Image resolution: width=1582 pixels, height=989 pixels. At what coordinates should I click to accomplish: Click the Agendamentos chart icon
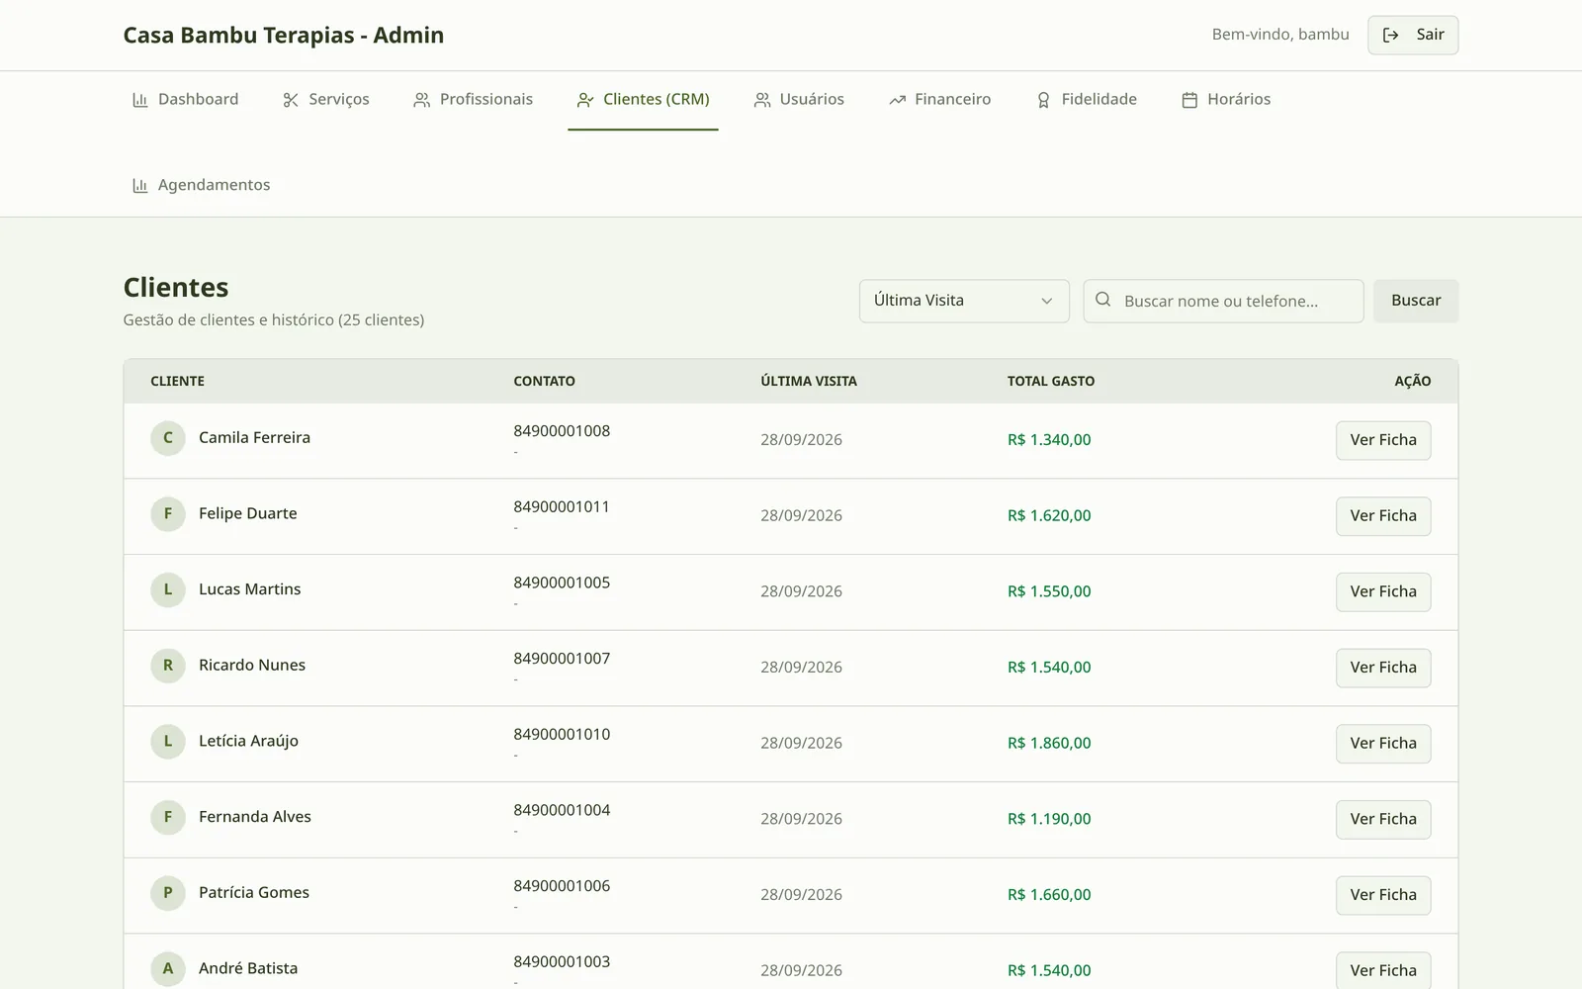coord(140,186)
